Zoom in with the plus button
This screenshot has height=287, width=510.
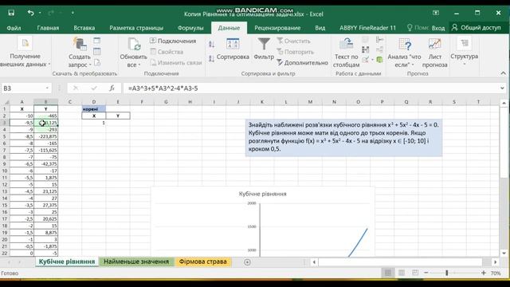pyautogui.click(x=484, y=273)
